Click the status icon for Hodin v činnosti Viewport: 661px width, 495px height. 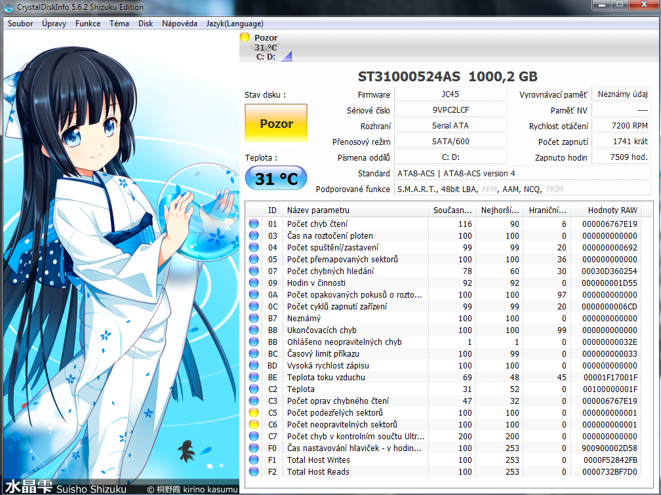(254, 283)
